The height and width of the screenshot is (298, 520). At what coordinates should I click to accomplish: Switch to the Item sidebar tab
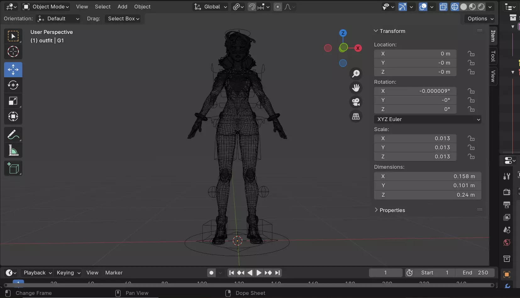(x=493, y=36)
